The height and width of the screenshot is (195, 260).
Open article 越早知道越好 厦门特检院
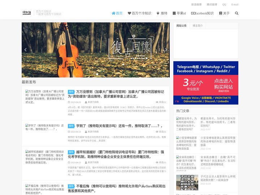(116, 155)
